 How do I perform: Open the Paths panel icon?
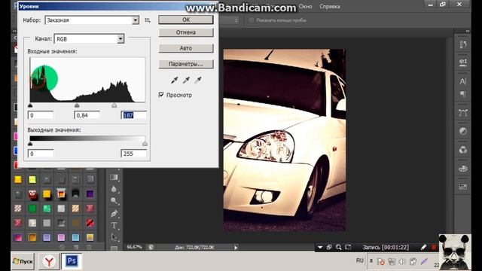[x=463, y=113]
